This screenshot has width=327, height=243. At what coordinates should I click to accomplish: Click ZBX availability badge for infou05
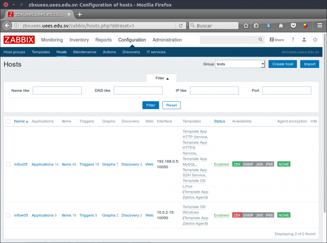pyautogui.click(x=237, y=164)
